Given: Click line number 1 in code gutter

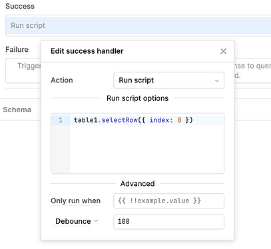Looking at the screenshot, I should (61, 120).
